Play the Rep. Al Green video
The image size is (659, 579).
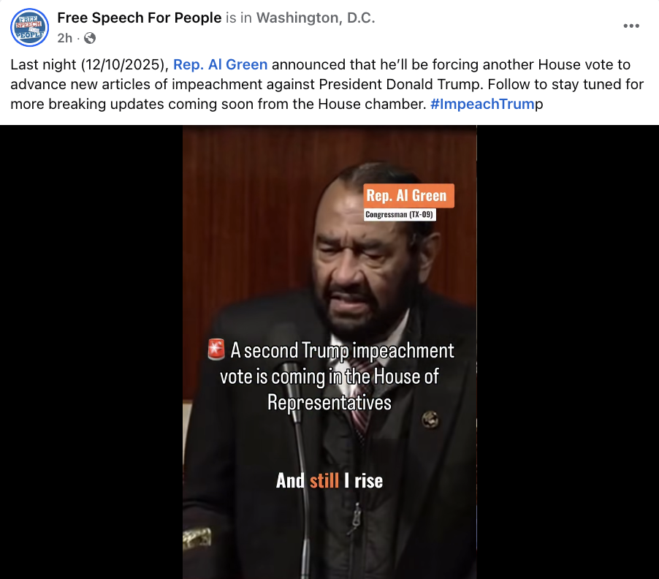pyautogui.click(x=329, y=352)
